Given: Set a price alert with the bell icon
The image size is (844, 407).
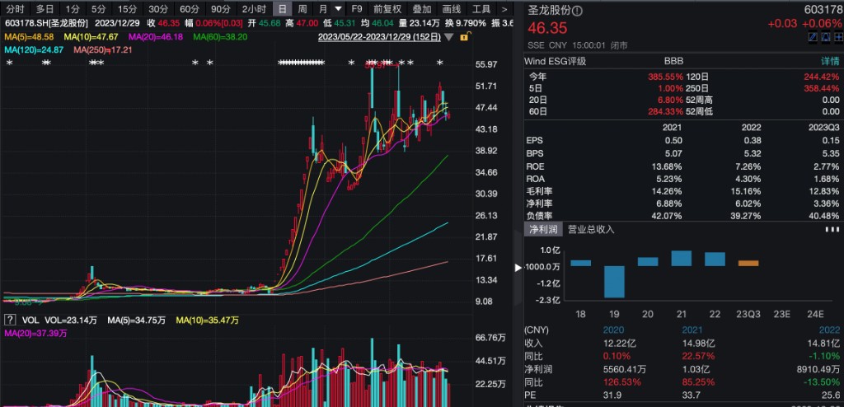Looking at the screenshot, I should tap(826, 37).
